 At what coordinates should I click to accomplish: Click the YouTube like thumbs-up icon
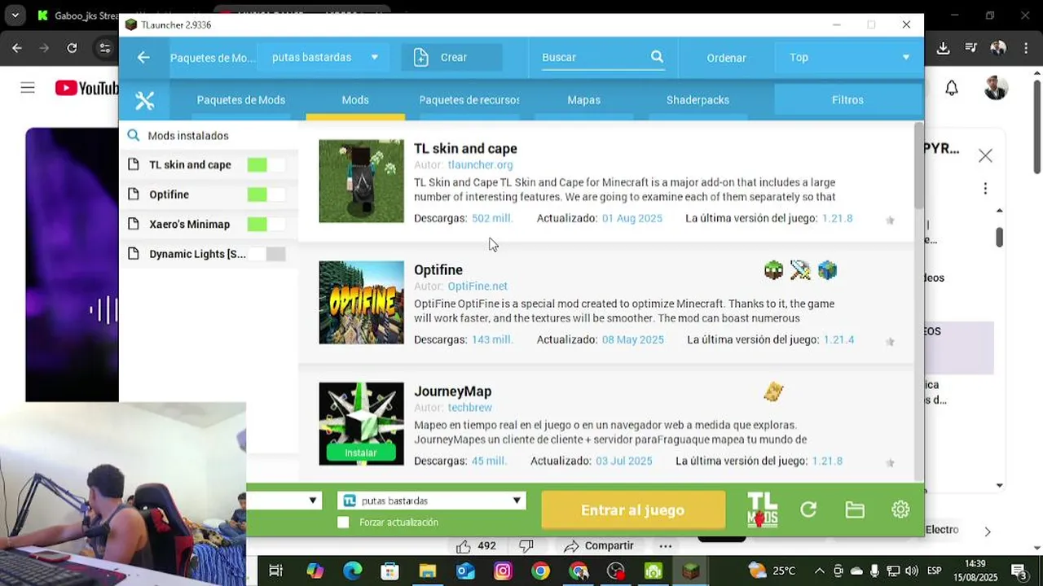pos(464,546)
